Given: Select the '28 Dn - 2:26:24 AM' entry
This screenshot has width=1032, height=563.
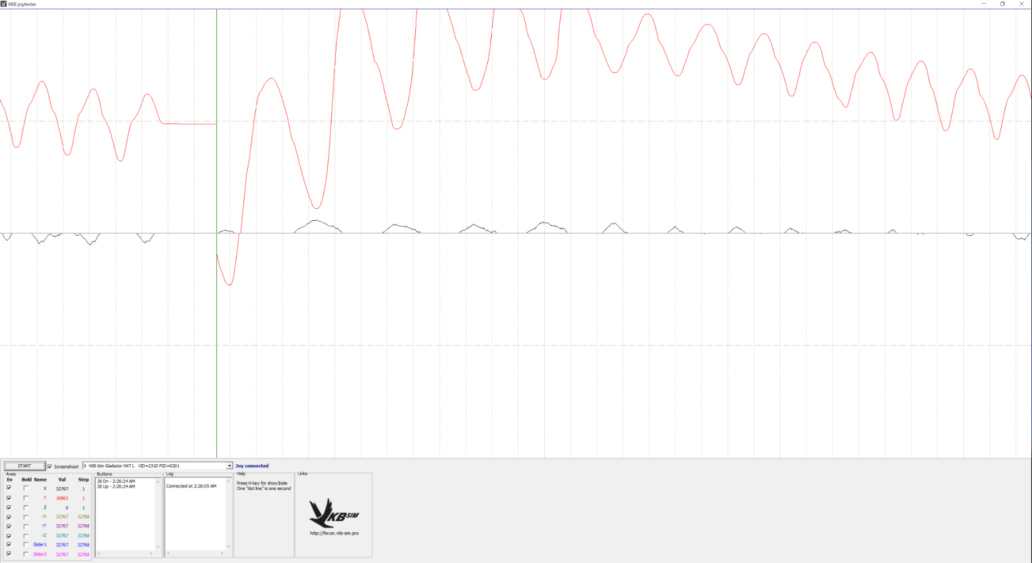Looking at the screenshot, I should click(116, 481).
